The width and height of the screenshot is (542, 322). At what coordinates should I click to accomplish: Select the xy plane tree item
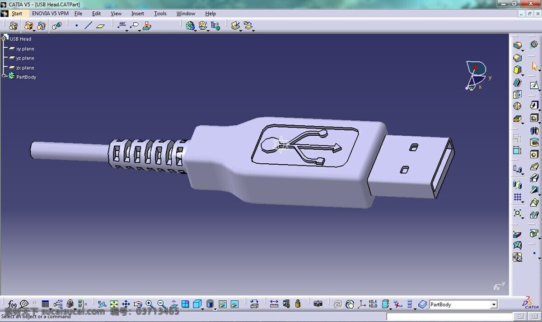25,49
